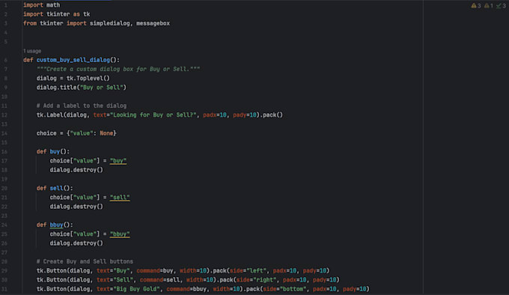Click gutter line number 12
The image size is (509, 295).
pyautogui.click(x=4, y=115)
